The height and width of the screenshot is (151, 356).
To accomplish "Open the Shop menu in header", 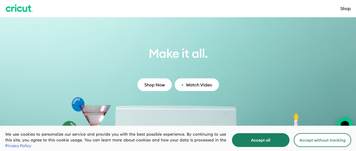I will (x=345, y=9).
